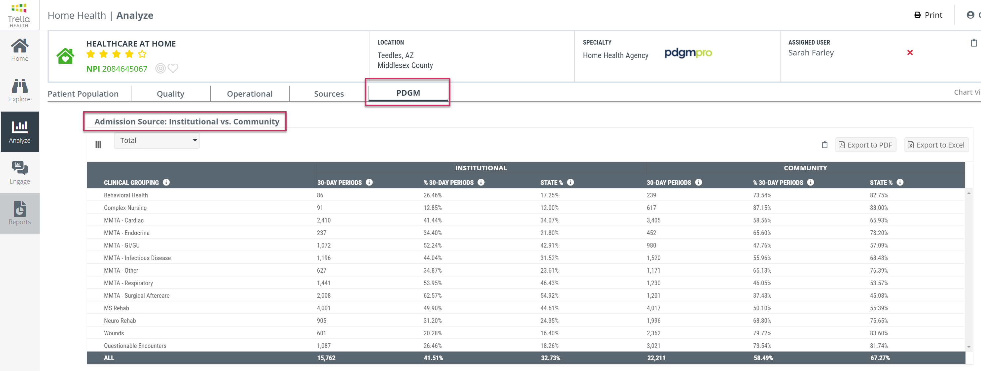Select MMTA - Surgical Aftercare row
This screenshot has height=371, width=981.
pyautogui.click(x=526, y=295)
